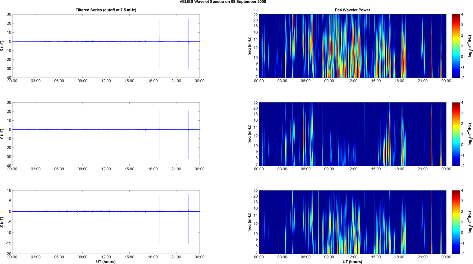Image resolution: width=473 pixels, height=264 pixels.
Task: Click the 12:00 tick label under X series
Action: [106, 81]
